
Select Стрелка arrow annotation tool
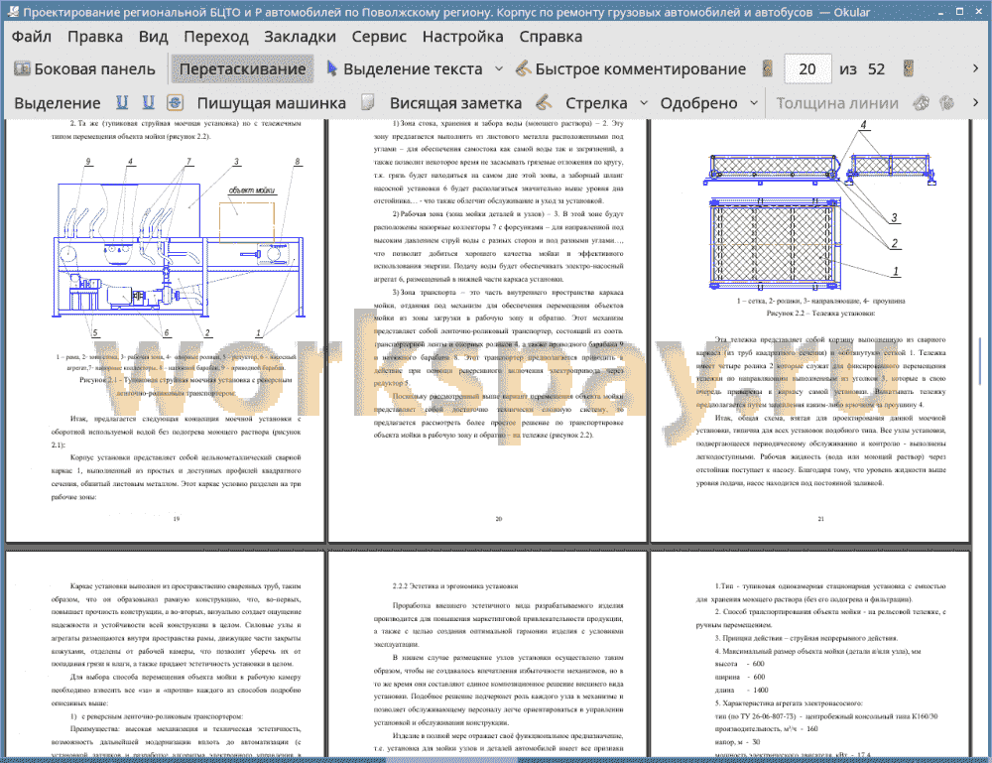click(596, 103)
